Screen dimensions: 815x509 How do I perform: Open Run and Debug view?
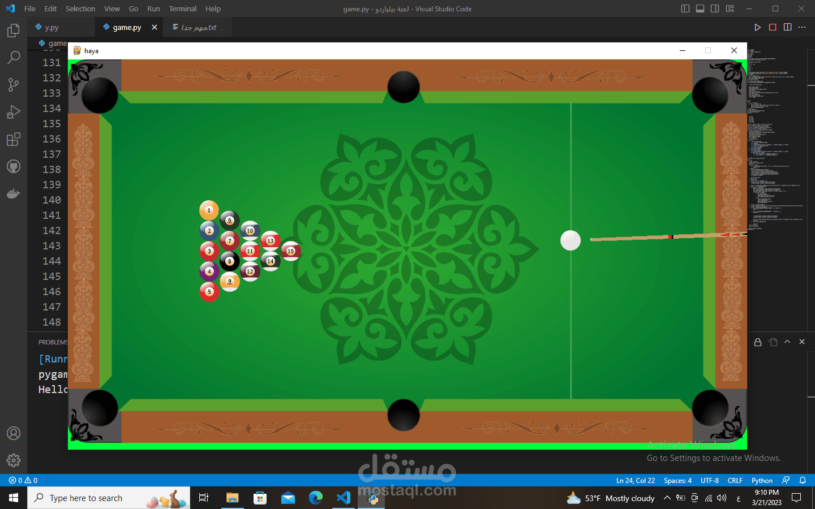coord(14,112)
